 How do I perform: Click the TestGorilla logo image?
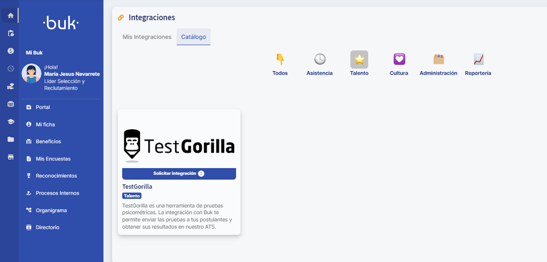click(x=179, y=146)
